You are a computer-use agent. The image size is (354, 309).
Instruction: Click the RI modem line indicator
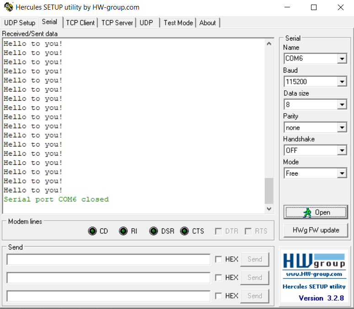[123, 231]
